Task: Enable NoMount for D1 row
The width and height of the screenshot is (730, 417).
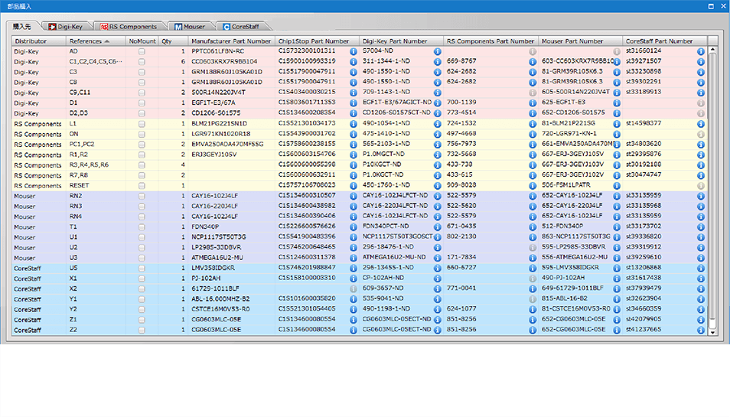Action: click(142, 103)
